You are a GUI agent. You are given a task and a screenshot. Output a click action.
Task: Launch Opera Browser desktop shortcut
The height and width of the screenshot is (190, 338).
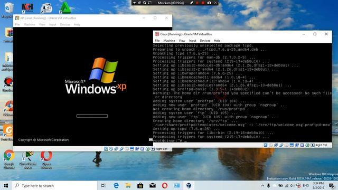coord(46,159)
